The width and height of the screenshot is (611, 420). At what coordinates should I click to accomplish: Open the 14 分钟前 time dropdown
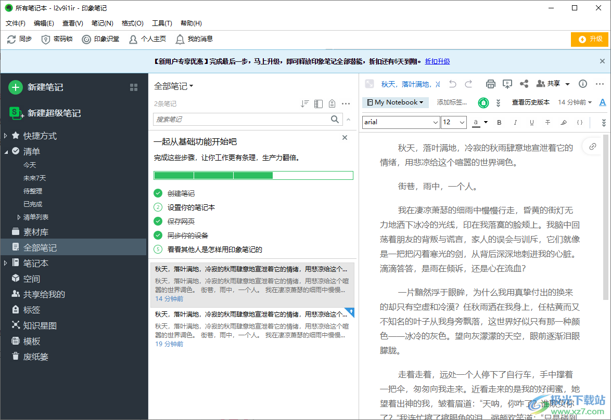[575, 102]
